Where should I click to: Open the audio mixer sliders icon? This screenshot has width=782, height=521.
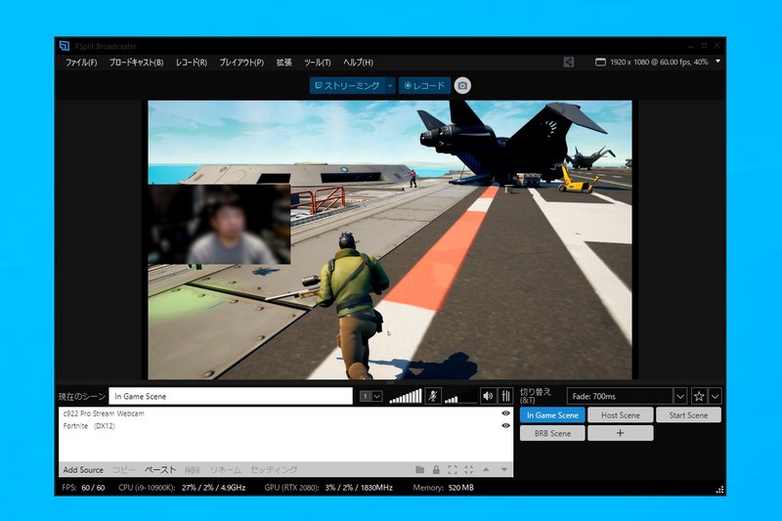(505, 396)
